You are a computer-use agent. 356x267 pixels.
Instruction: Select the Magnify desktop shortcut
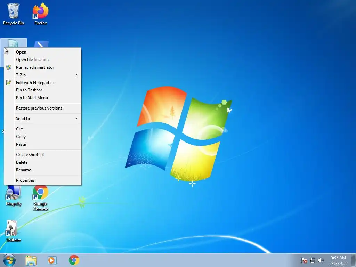click(14, 196)
